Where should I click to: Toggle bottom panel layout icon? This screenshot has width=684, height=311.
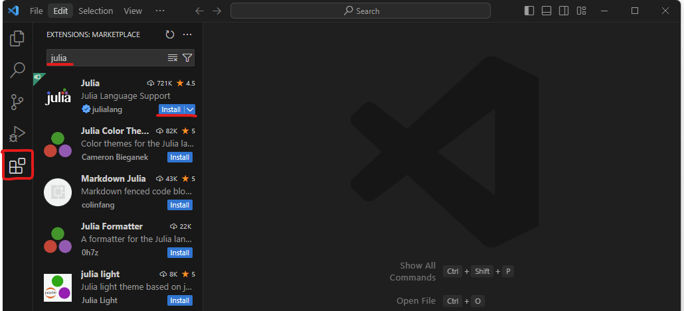click(547, 11)
